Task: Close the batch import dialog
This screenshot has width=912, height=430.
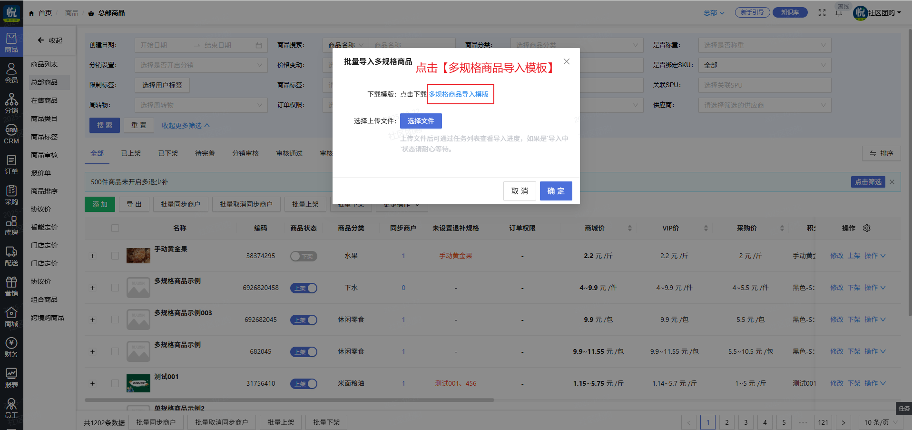Action: [566, 61]
